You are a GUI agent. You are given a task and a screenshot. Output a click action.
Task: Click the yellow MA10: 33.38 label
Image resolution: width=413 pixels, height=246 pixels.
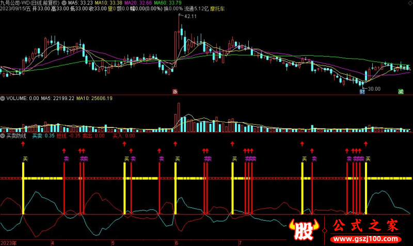click(108, 3)
